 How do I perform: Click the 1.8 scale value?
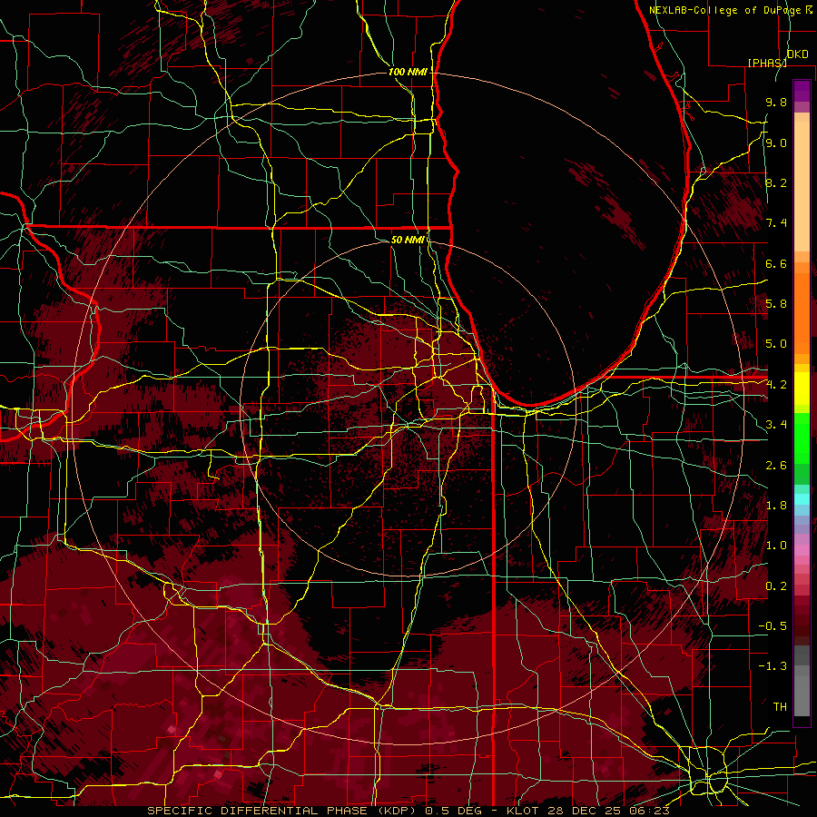776,506
